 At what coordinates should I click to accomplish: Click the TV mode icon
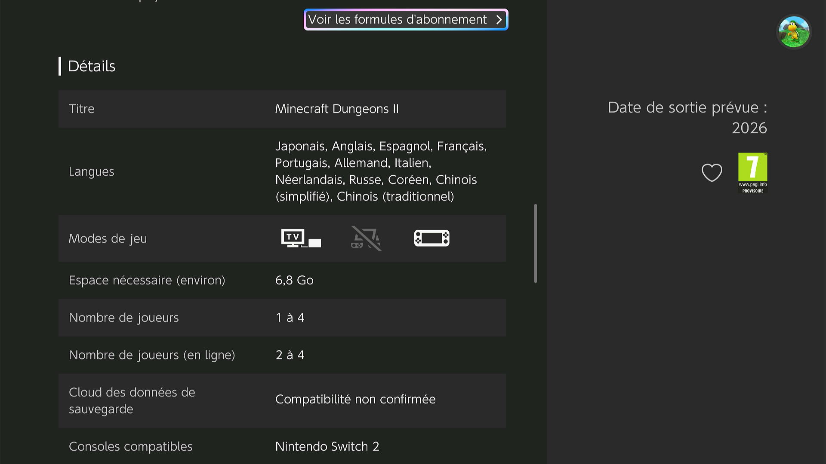[301, 238]
